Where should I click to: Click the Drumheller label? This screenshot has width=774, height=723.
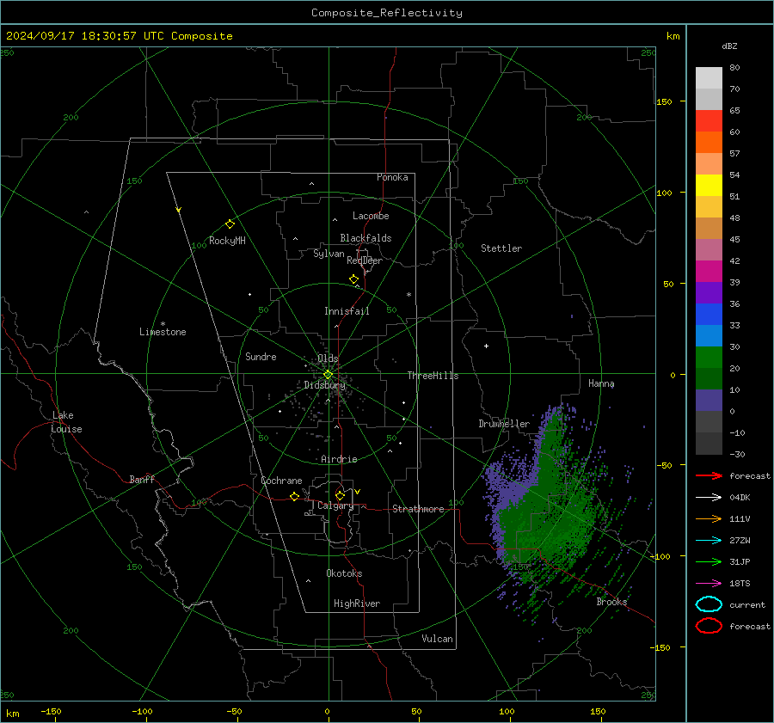(504, 424)
